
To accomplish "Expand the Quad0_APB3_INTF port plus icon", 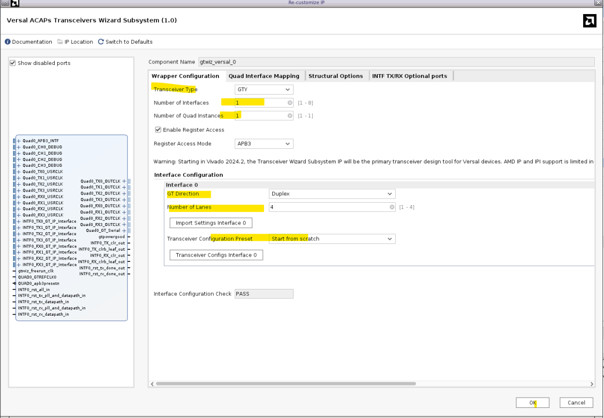I will pos(19,141).
